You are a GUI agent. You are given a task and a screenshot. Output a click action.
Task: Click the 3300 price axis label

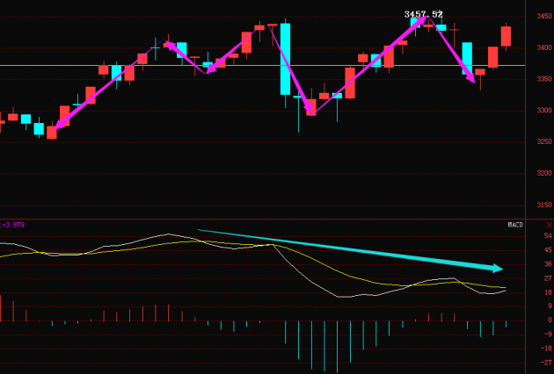(543, 111)
